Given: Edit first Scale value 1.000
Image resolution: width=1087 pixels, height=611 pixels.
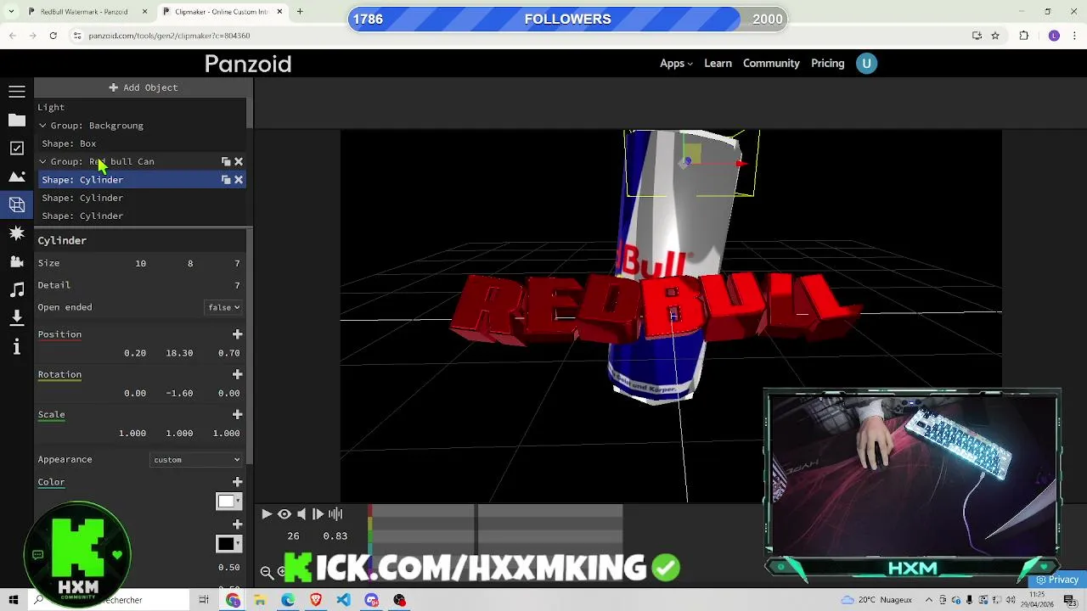Looking at the screenshot, I should (132, 434).
